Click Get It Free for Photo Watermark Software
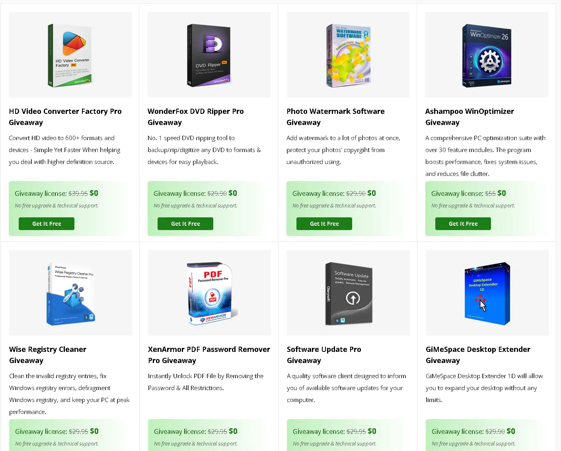Viewport: 561px width, 451px height. coord(324,224)
